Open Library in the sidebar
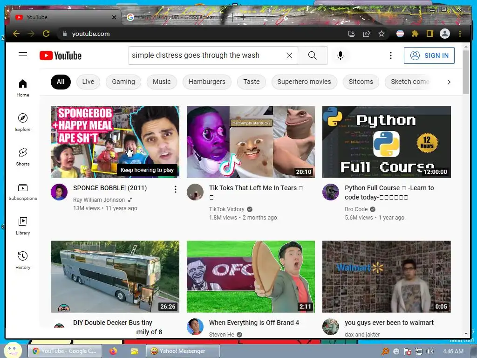Viewport: 477px width, 358px height. 23,226
